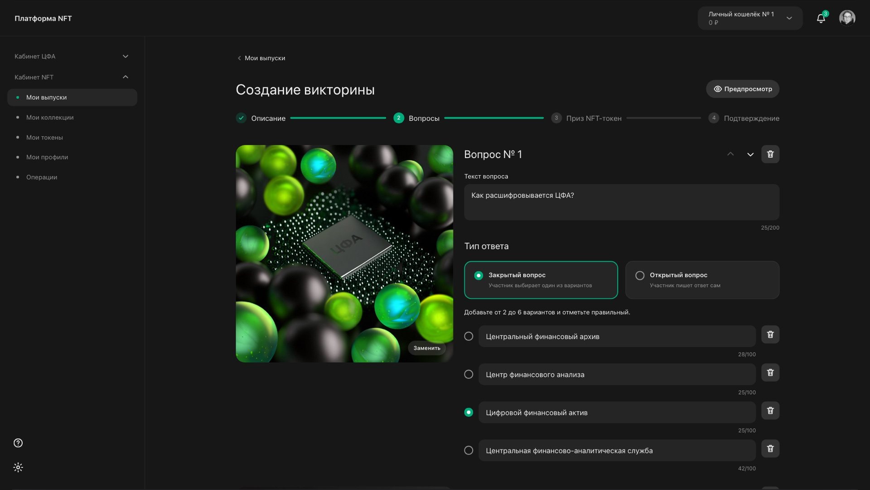The width and height of the screenshot is (870, 490).
Task: Click the 'Центр финансового анализа' answer field
Action: (617, 375)
